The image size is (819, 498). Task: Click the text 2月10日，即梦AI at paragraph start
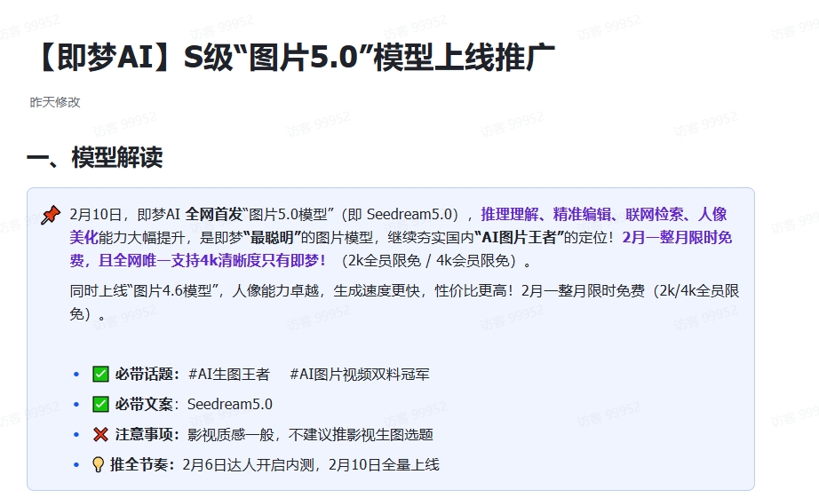[x=125, y=215]
